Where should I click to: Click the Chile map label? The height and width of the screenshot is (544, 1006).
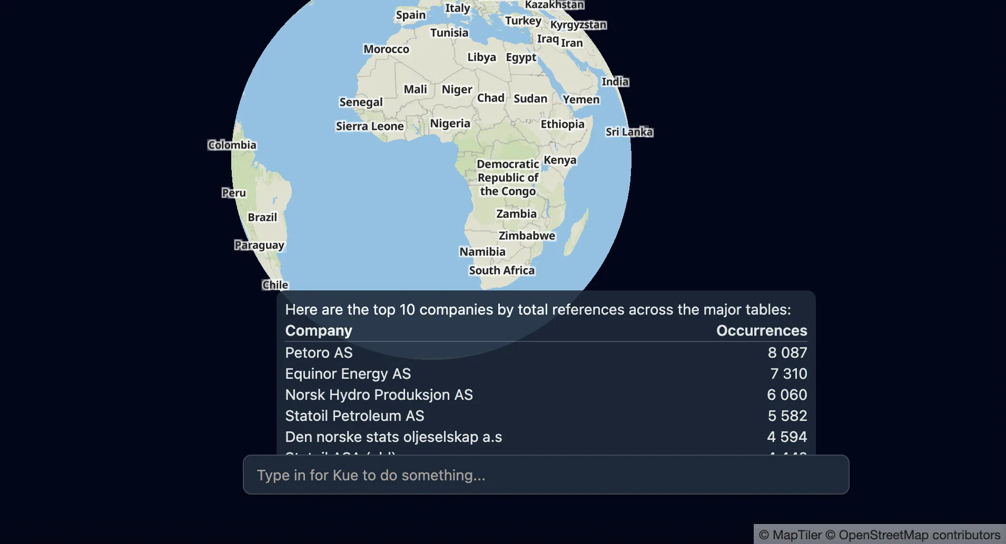[275, 285]
